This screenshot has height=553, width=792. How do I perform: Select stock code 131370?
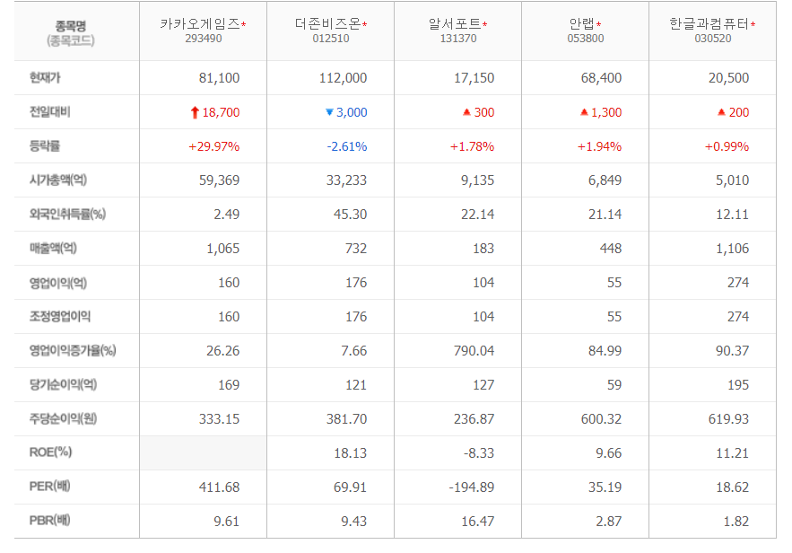[x=458, y=39]
